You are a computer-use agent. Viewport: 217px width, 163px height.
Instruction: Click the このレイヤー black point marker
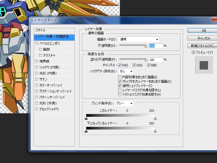click(86, 118)
